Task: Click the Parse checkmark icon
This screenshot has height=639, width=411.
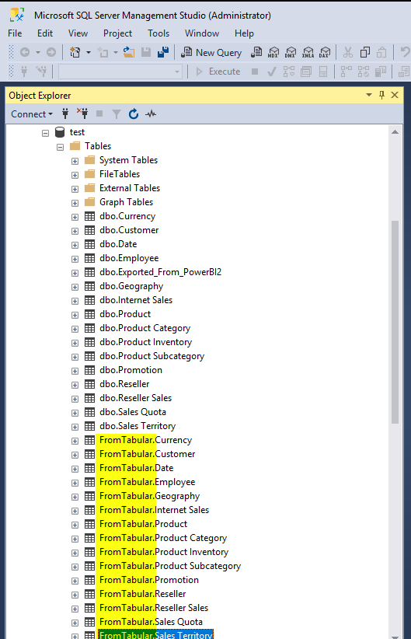Action: [x=272, y=72]
